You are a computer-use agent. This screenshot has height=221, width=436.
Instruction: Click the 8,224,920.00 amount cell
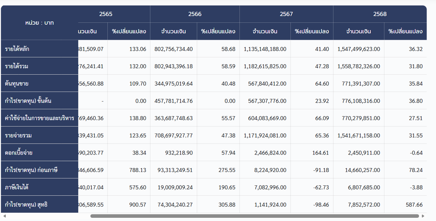tap(265, 170)
